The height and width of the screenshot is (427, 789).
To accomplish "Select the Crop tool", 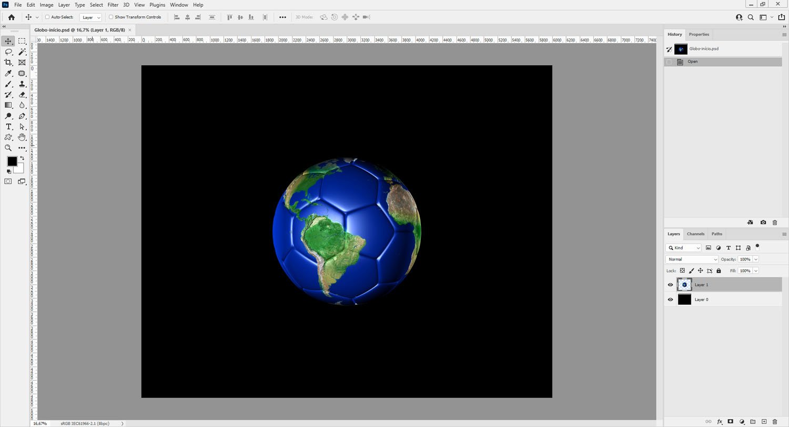I will pos(8,63).
